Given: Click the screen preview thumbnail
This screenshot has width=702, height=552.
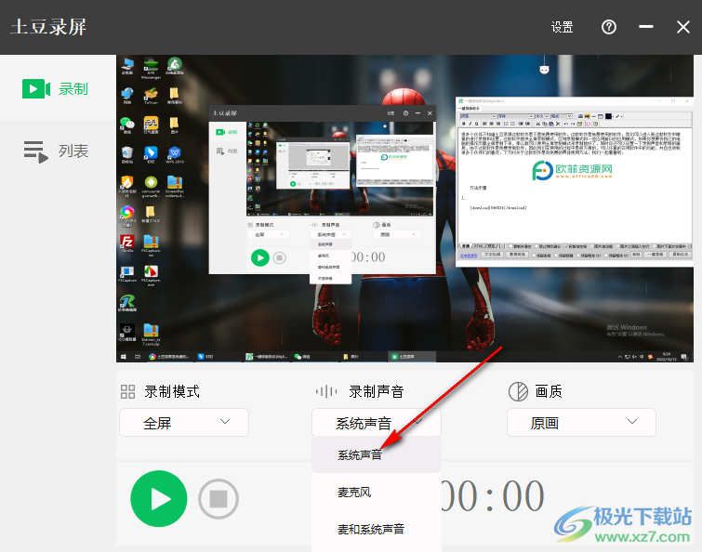Looking at the screenshot, I should point(404,208).
